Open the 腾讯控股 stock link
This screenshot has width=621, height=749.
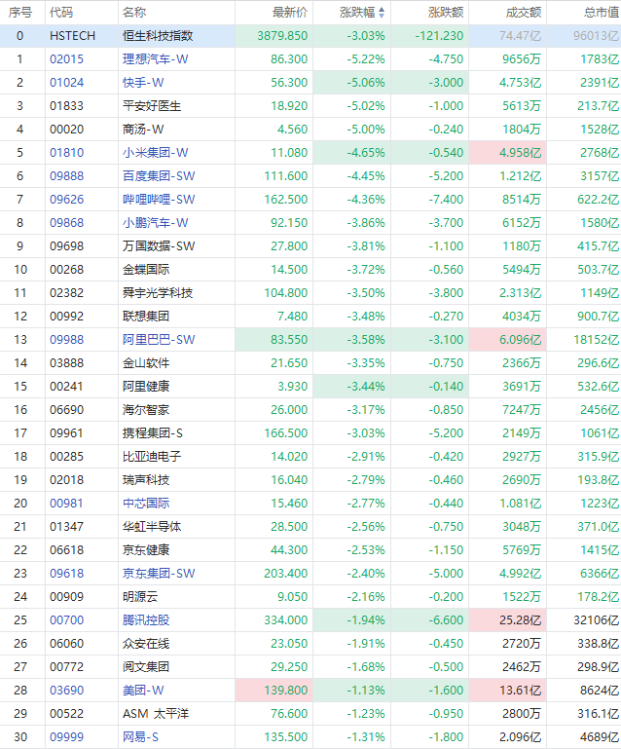coord(146,621)
